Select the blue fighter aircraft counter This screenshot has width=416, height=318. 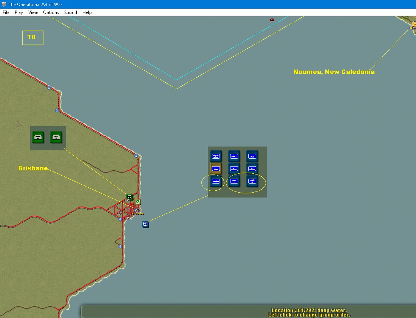tap(234, 181)
